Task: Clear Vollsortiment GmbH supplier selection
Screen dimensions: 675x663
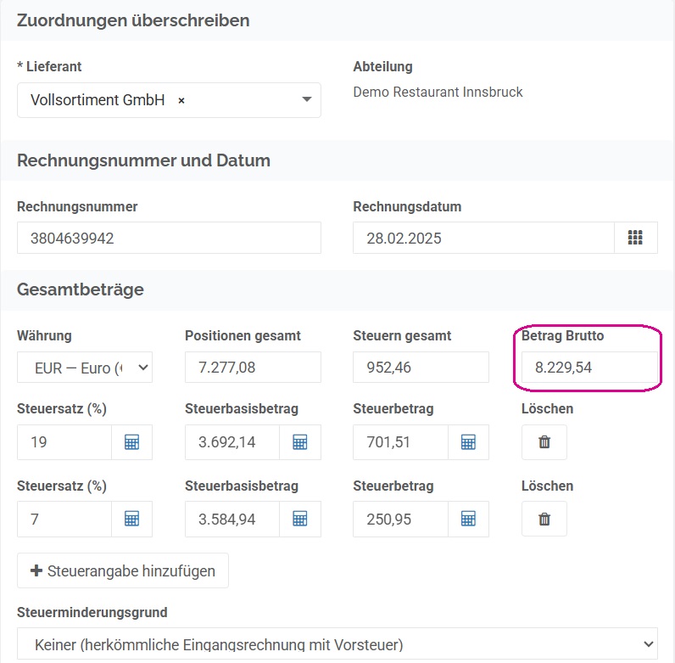Action: [x=181, y=100]
